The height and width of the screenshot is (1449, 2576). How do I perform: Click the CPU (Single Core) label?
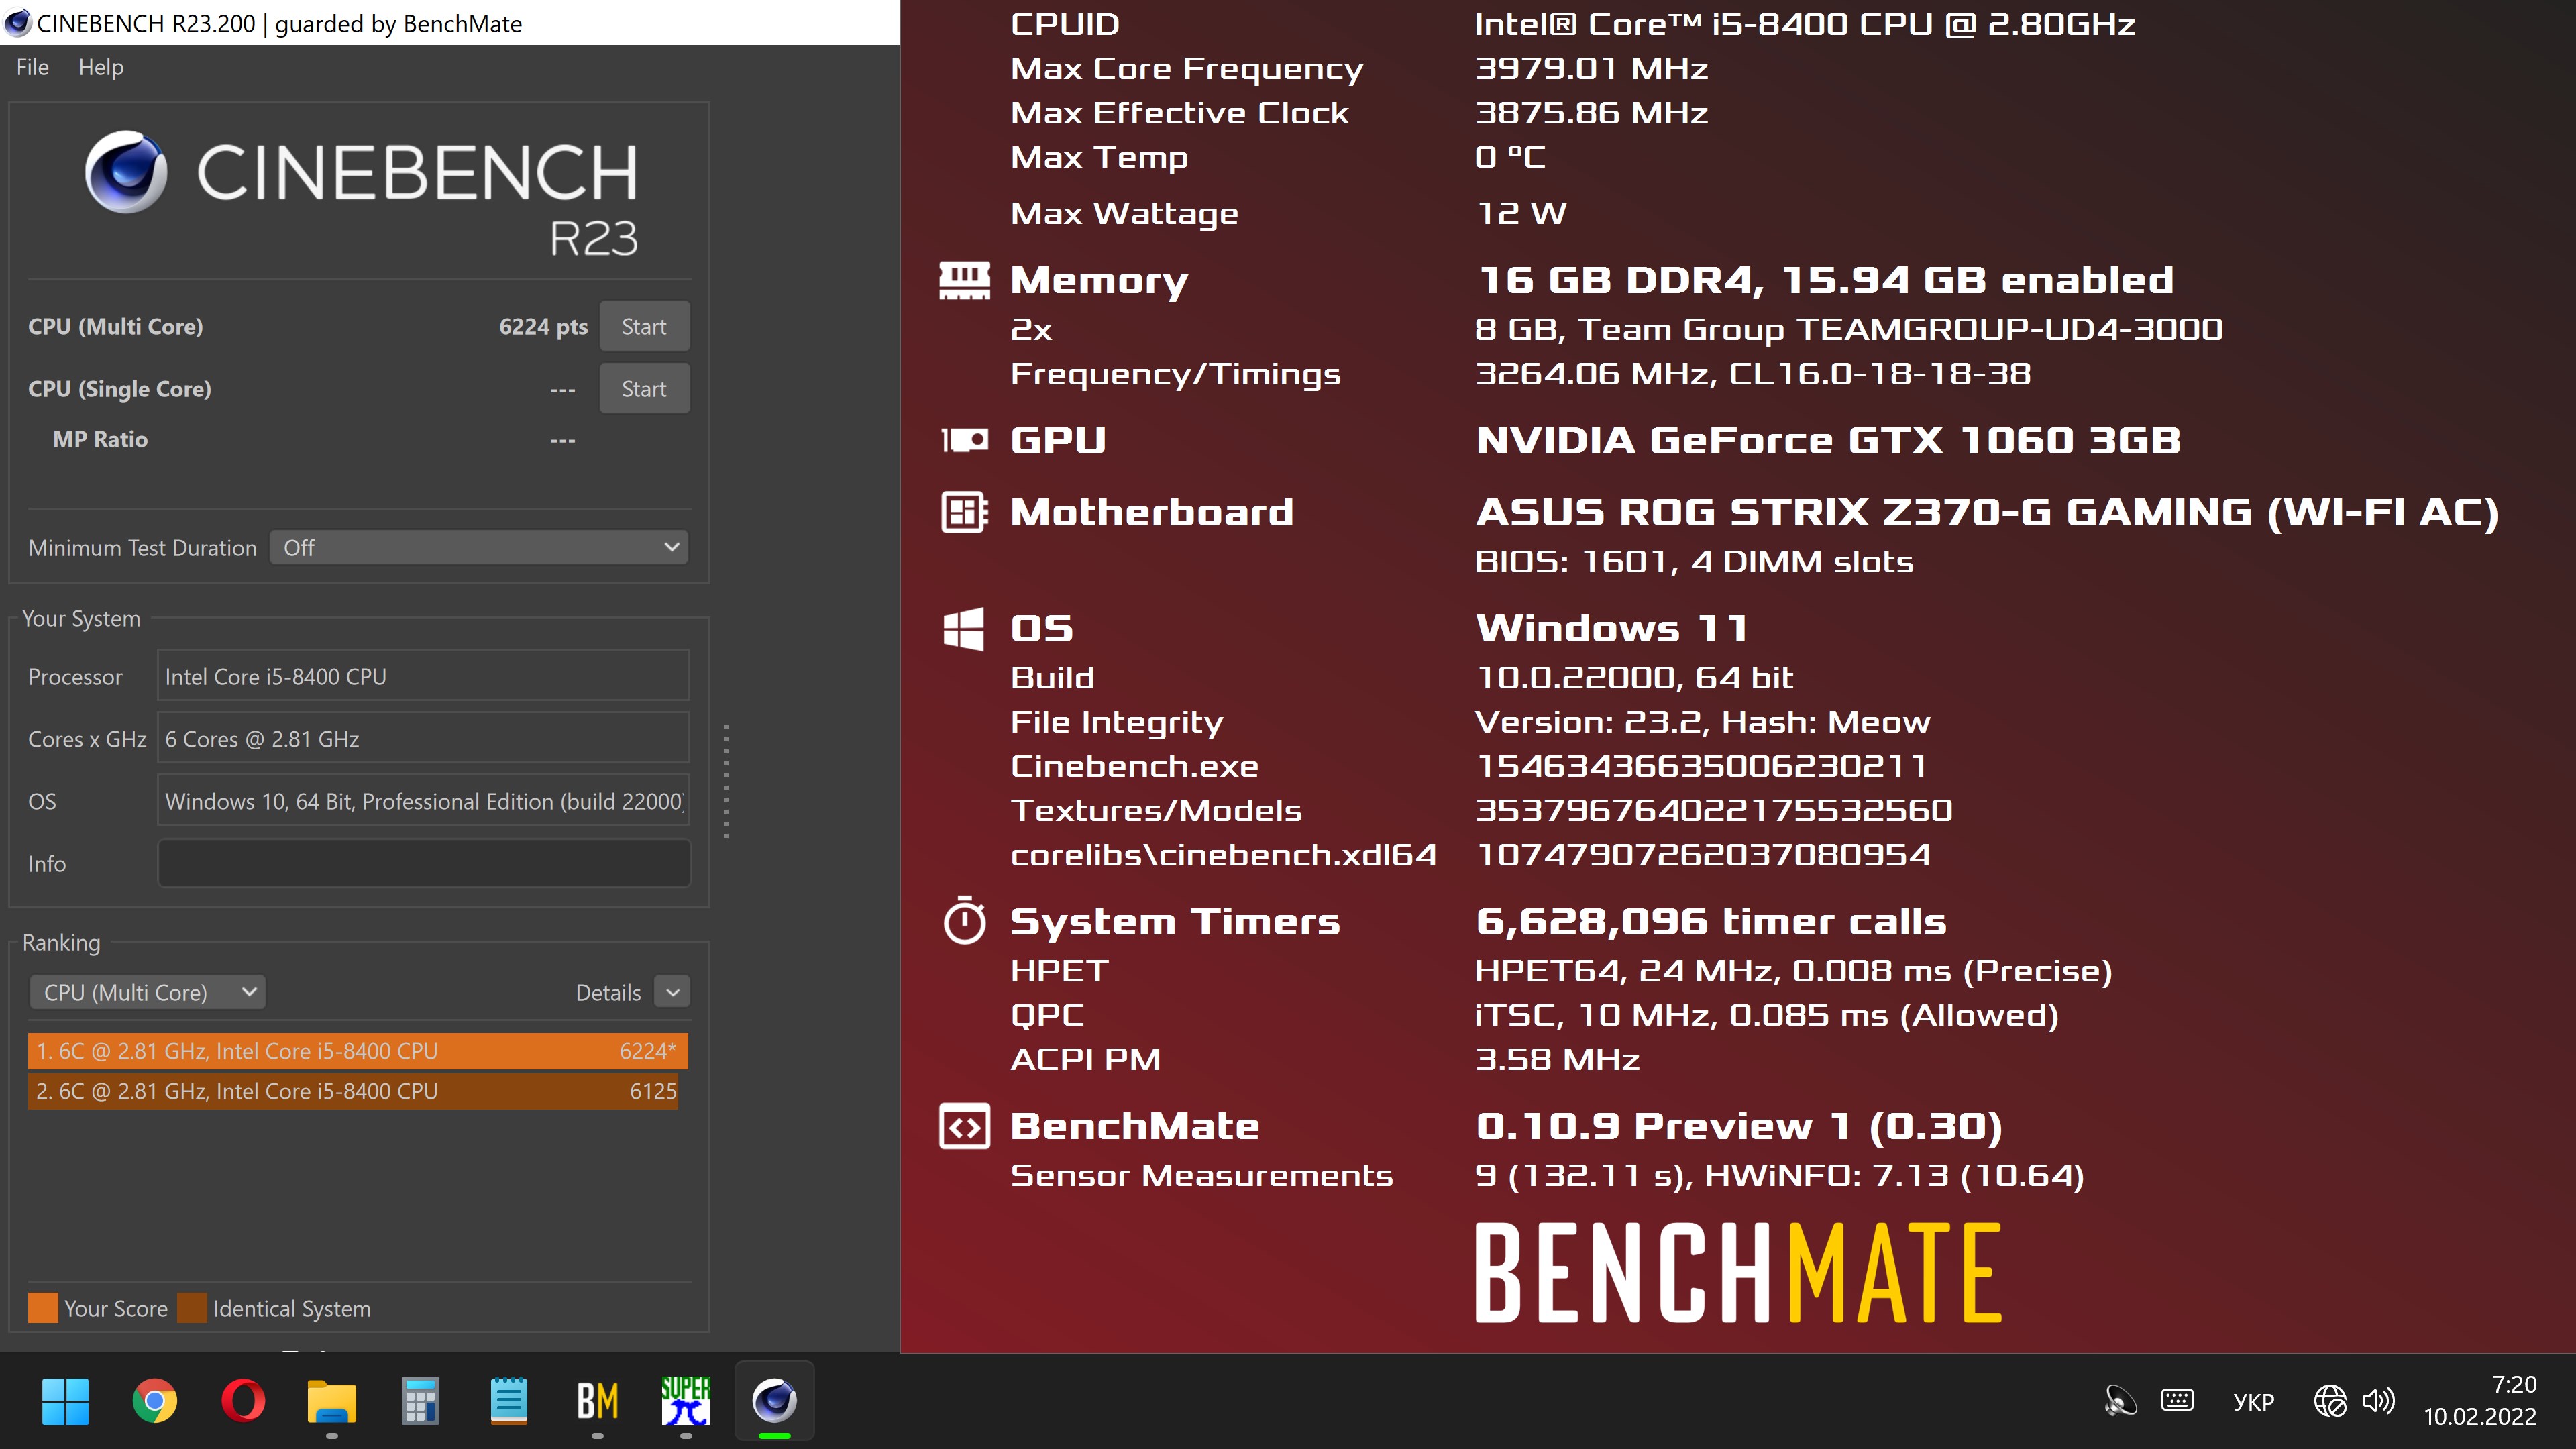pos(119,389)
